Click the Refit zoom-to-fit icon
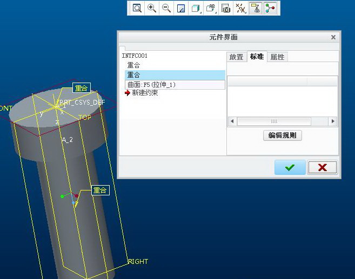The height and width of the screenshot is (279, 355). pos(137,8)
